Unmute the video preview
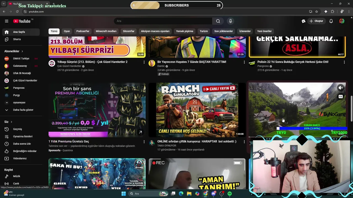 click(341, 88)
